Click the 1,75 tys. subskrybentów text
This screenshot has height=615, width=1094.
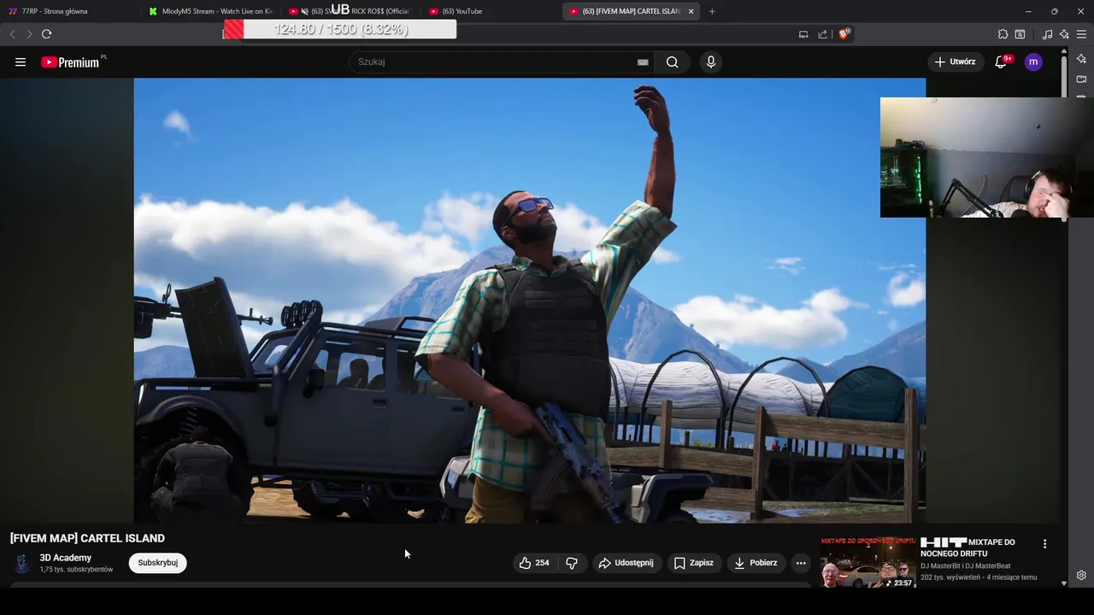(x=76, y=570)
